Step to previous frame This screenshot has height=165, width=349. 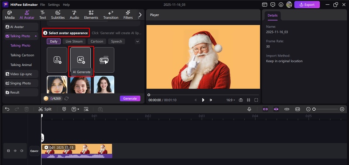tap(195, 100)
